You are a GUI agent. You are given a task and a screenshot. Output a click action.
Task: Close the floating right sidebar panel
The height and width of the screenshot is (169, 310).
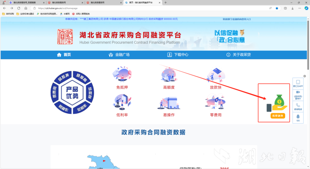(305, 77)
